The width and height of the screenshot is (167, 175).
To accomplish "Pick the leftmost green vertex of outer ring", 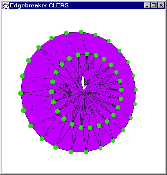I will coord(20,93).
